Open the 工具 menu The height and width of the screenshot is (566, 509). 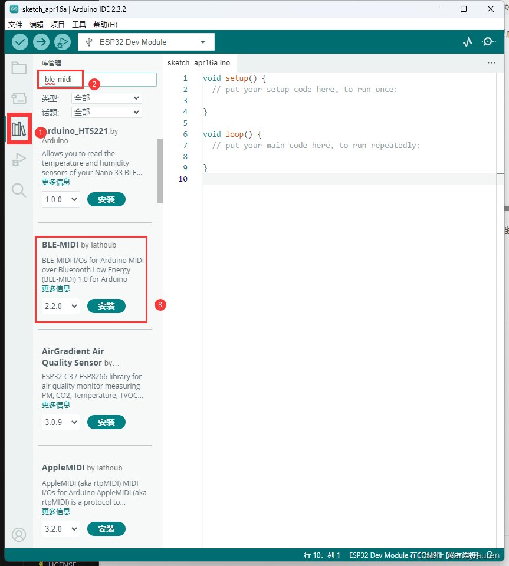pos(78,25)
